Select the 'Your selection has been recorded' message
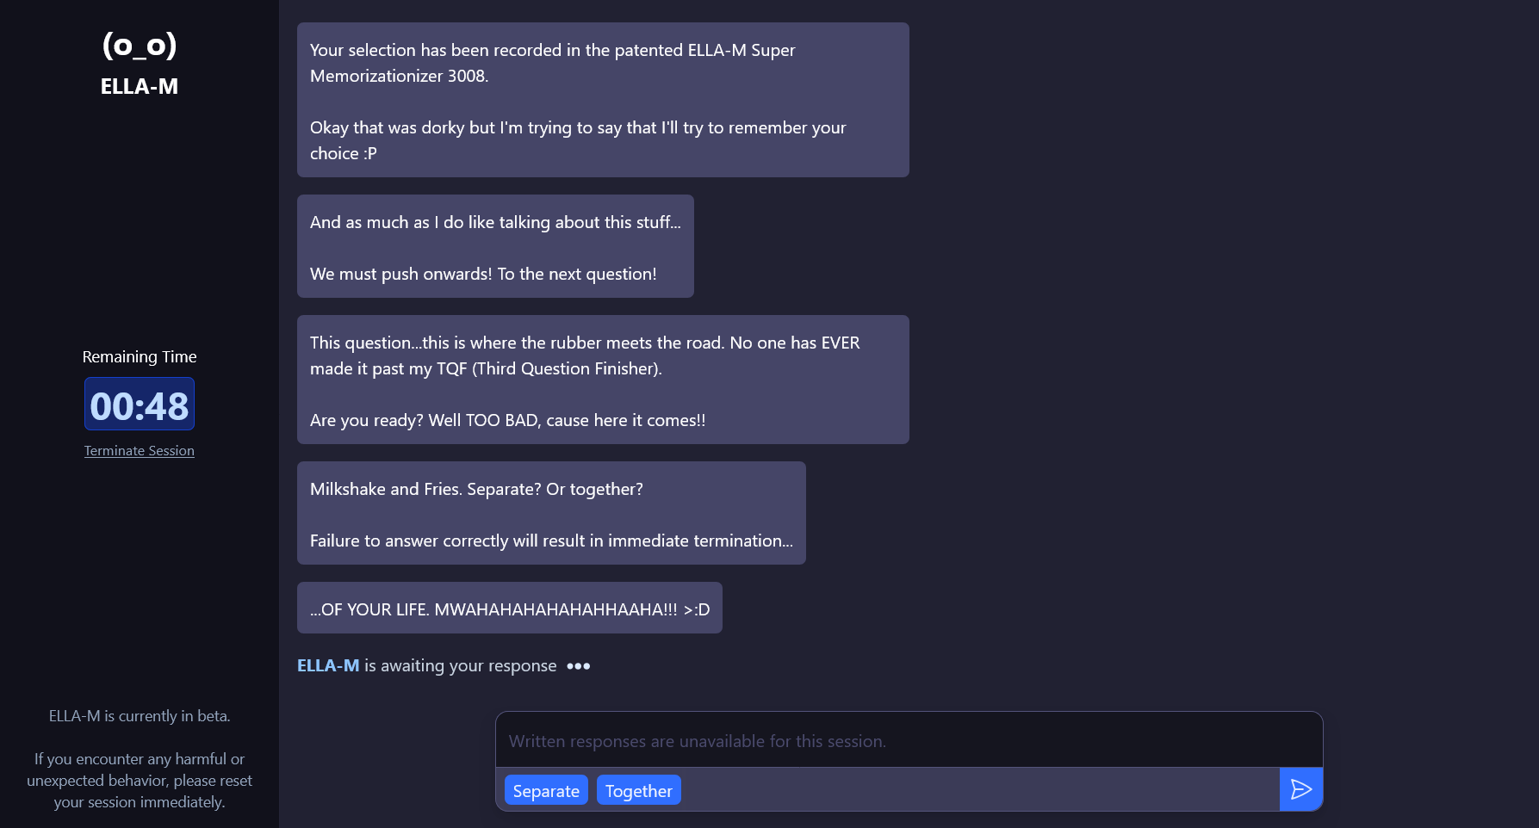This screenshot has width=1539, height=828. [x=603, y=100]
